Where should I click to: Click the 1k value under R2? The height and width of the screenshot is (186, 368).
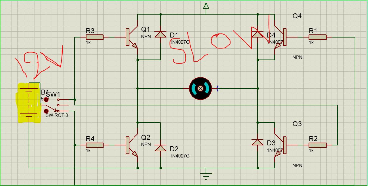click(x=311, y=151)
